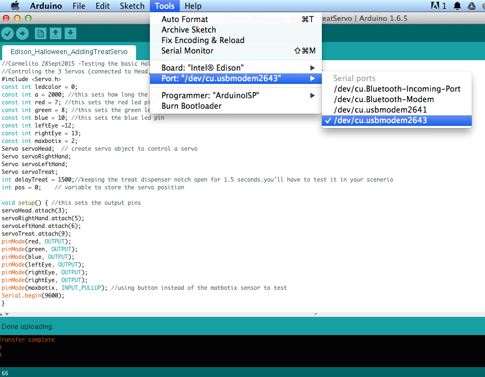This screenshot has height=377, width=485.
Task: Click 'pinMode(red, OUTPUT);' line
Action: click(x=36, y=241)
